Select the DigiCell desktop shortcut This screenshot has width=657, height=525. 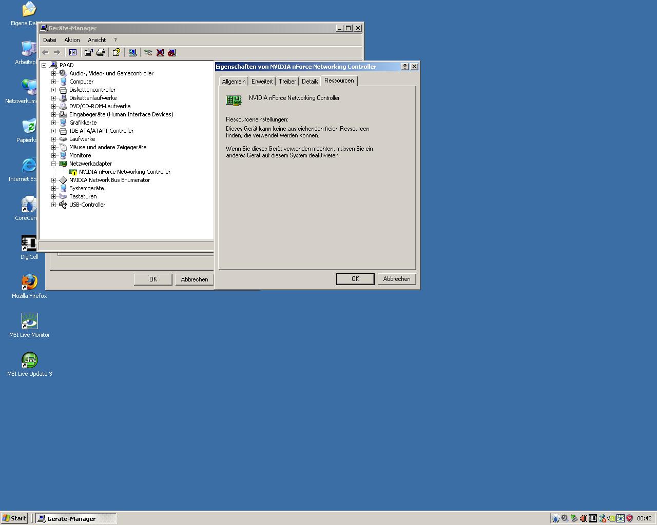click(29, 243)
